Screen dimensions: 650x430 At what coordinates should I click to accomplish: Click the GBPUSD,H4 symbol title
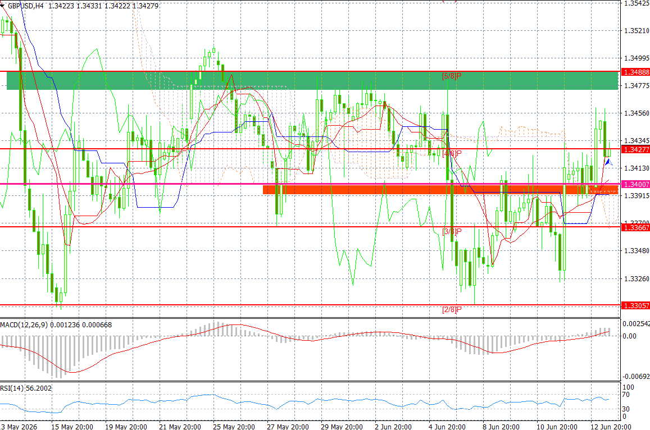[25, 6]
